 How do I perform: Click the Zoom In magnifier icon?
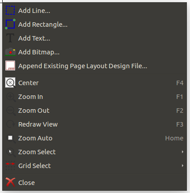tap(11, 97)
